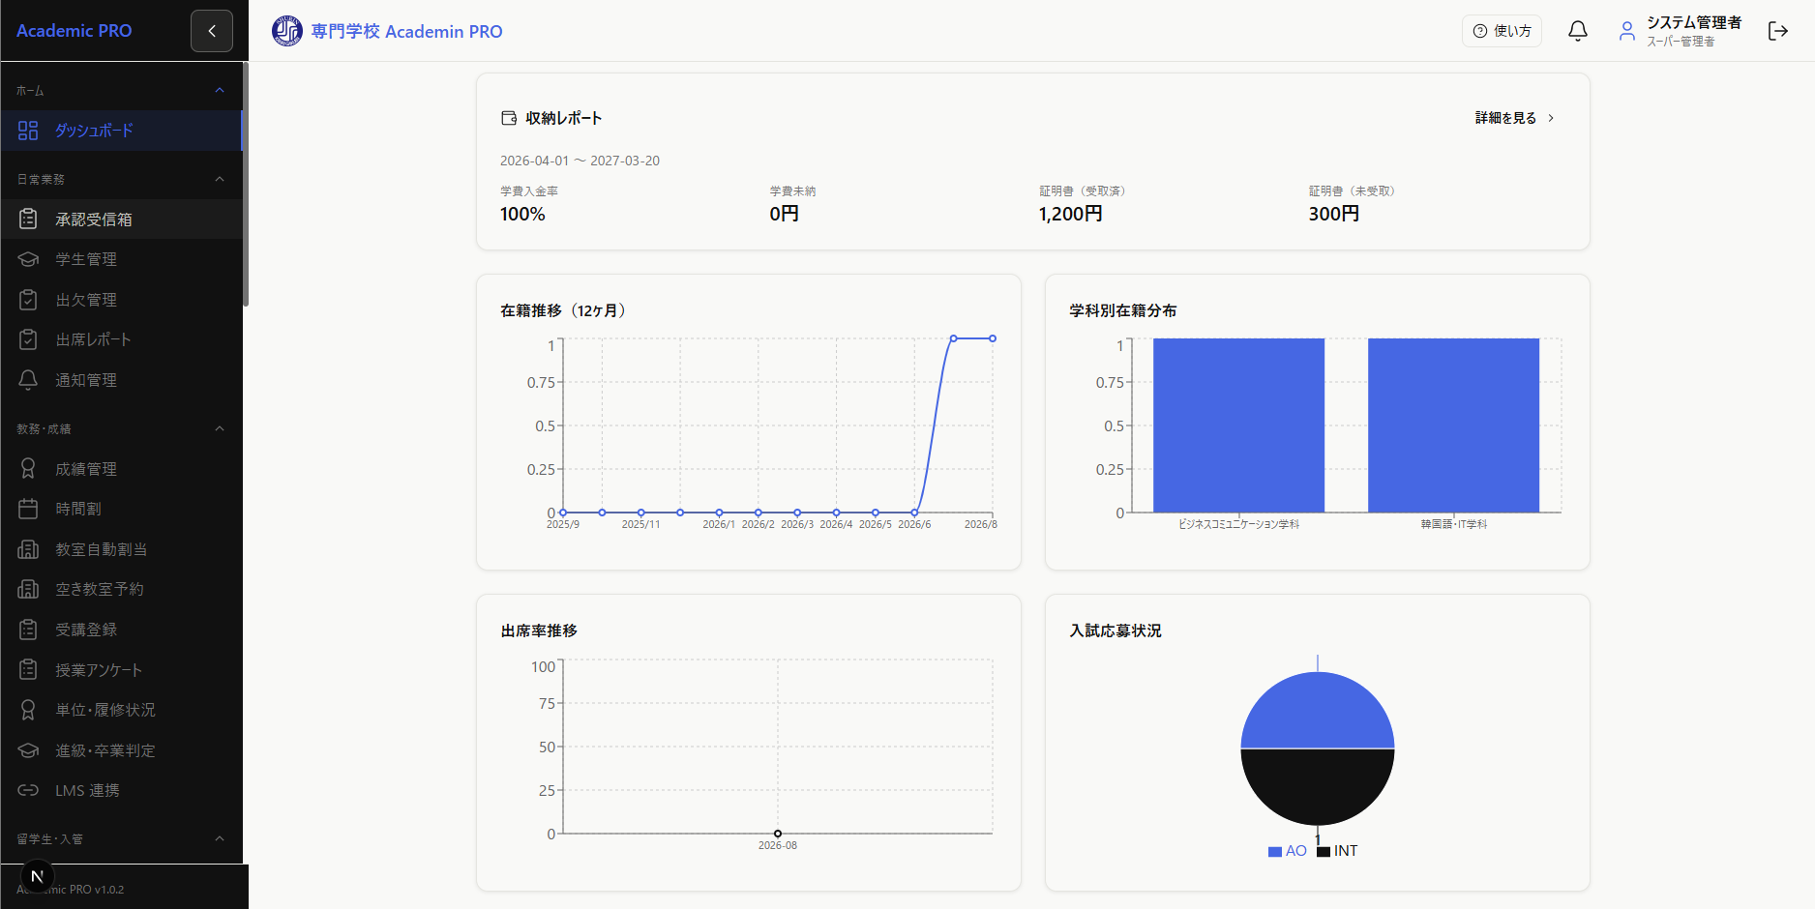Screen dimensions: 1815x909
Task: Click the blue AO pie chart segment
Action: click(x=1318, y=710)
